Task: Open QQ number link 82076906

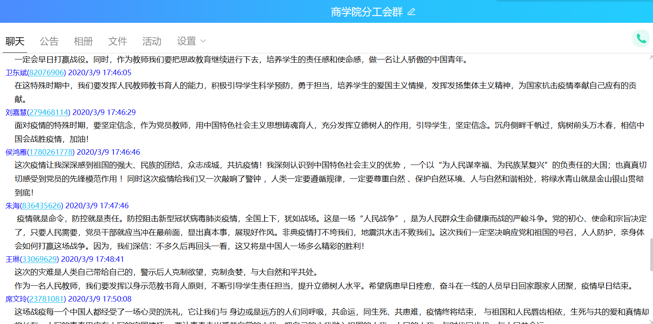Action: pos(46,72)
